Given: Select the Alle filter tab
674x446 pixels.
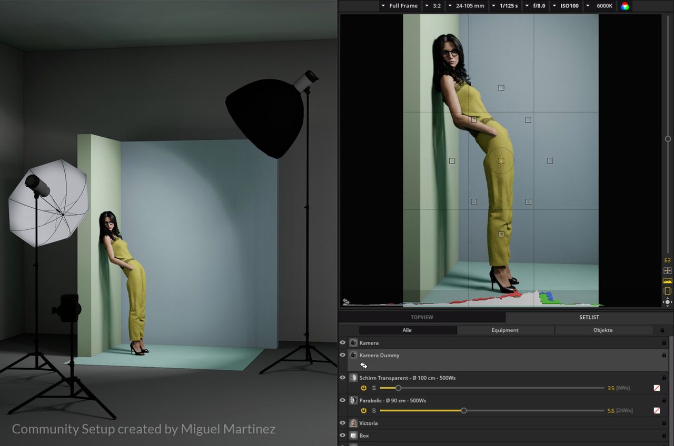Looking at the screenshot, I should point(407,330).
